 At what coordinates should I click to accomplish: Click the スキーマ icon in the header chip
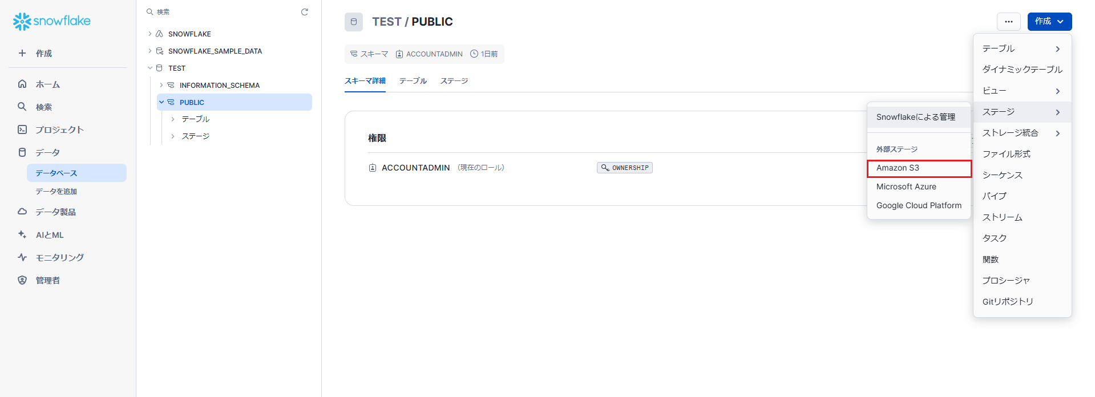click(x=354, y=54)
